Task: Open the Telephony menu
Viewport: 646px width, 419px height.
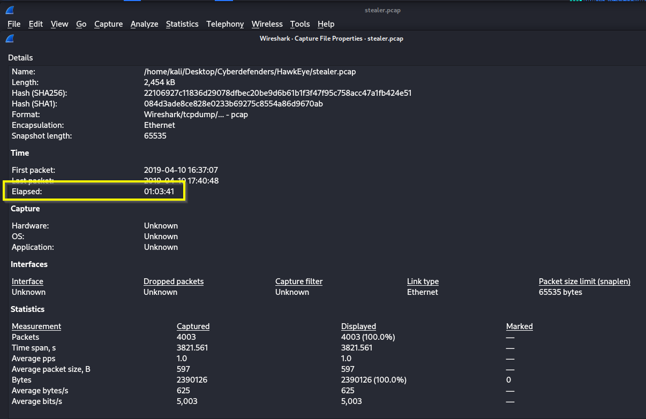Action: point(225,24)
